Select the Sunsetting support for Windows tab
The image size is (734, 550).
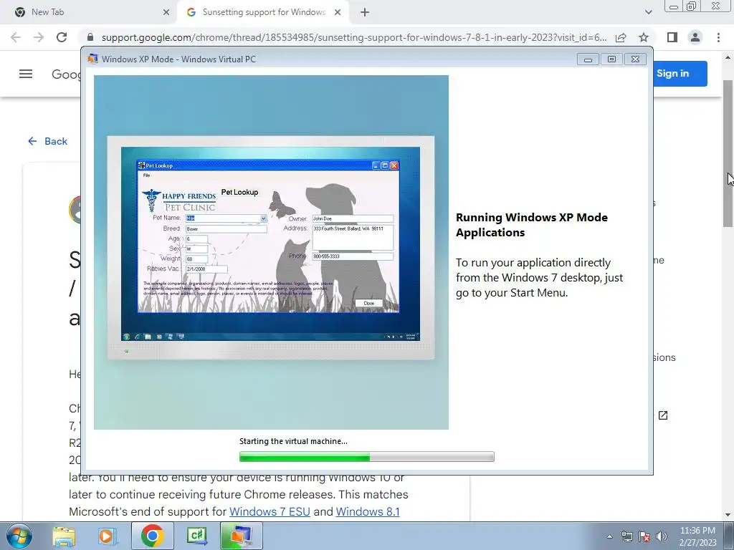pos(263,12)
